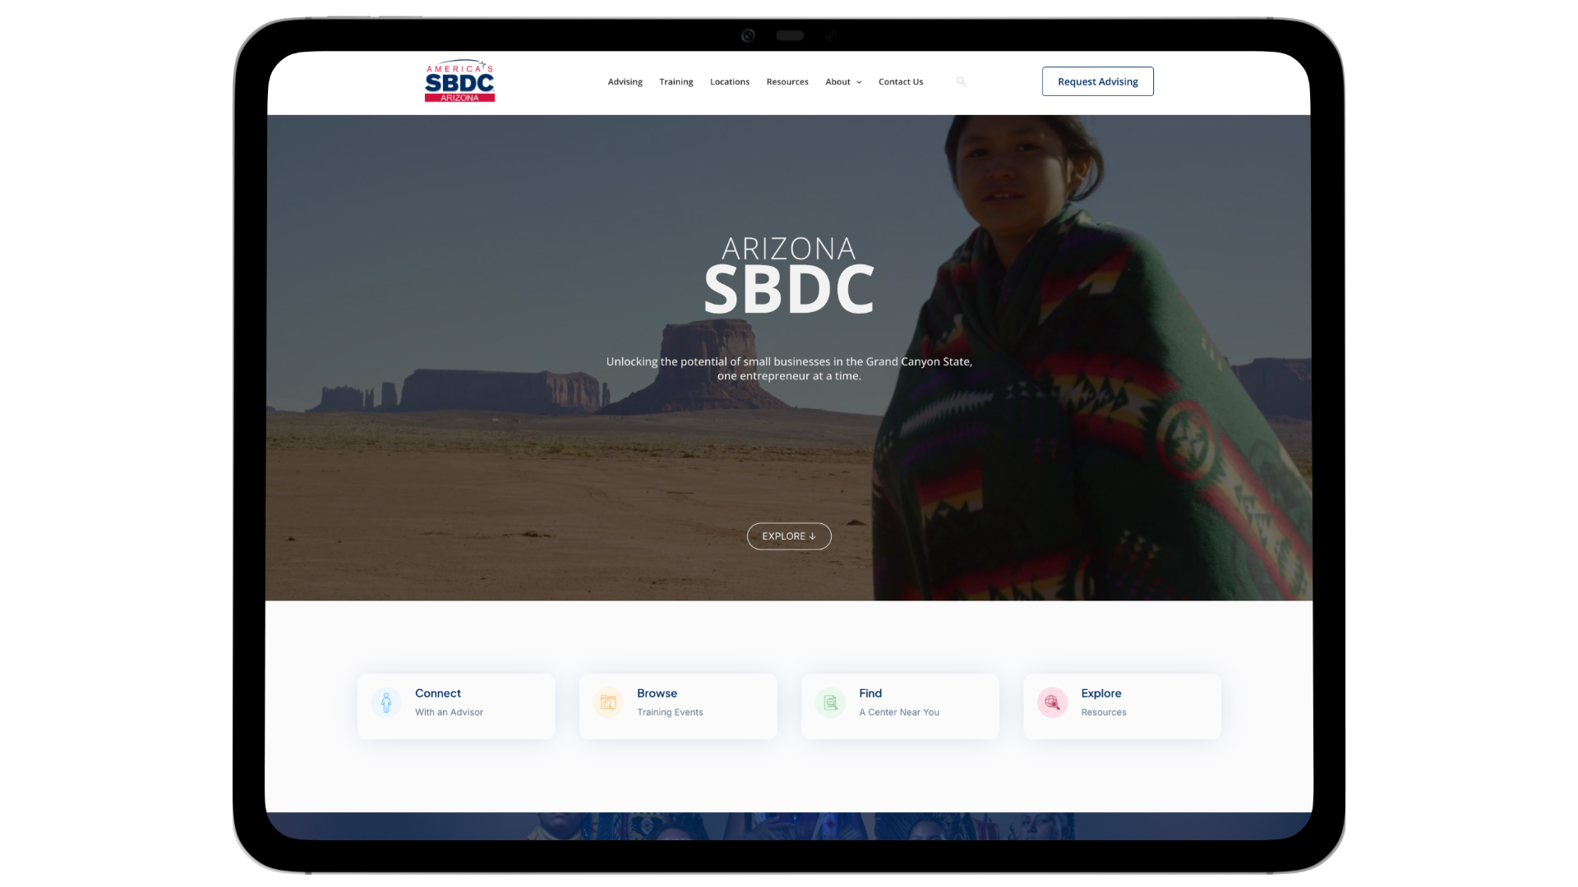Click the 'A Center Near You' subtitle text
The width and height of the screenshot is (1578, 887).
[x=899, y=712]
